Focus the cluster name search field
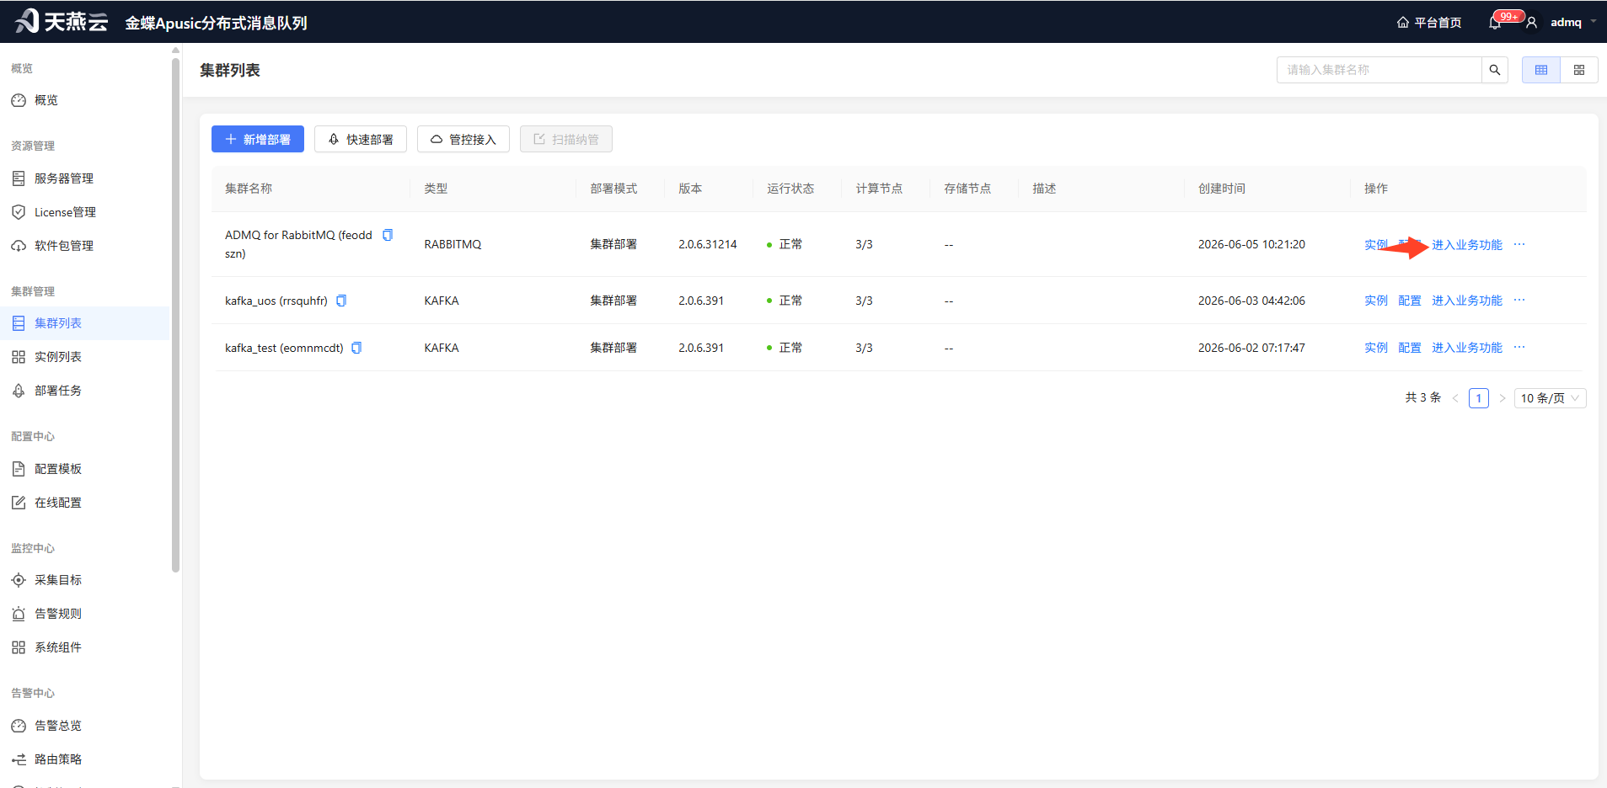The image size is (1607, 788). pos(1379,70)
